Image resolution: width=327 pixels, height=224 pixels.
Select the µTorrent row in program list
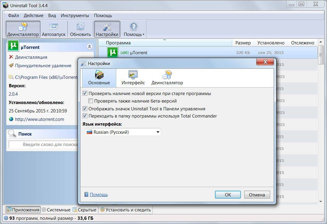tap(208, 52)
